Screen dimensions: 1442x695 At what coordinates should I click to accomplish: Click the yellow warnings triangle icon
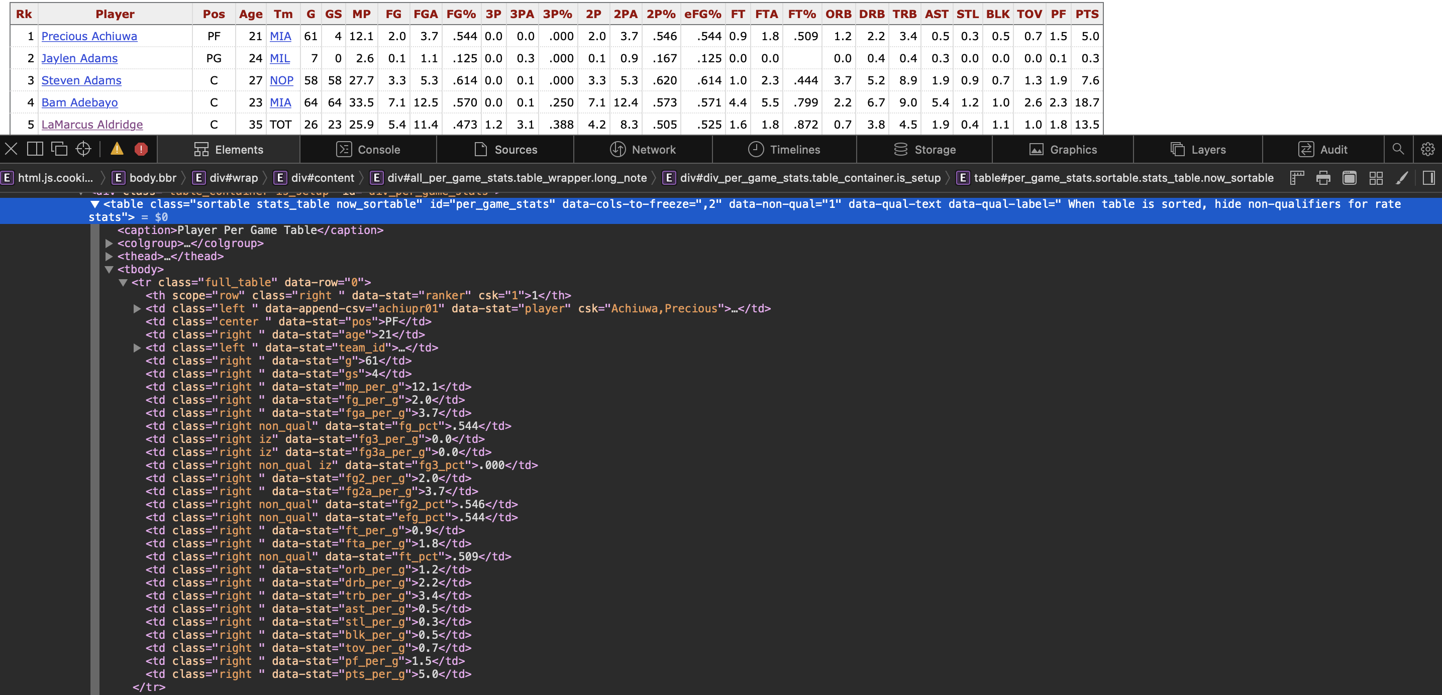[117, 149]
